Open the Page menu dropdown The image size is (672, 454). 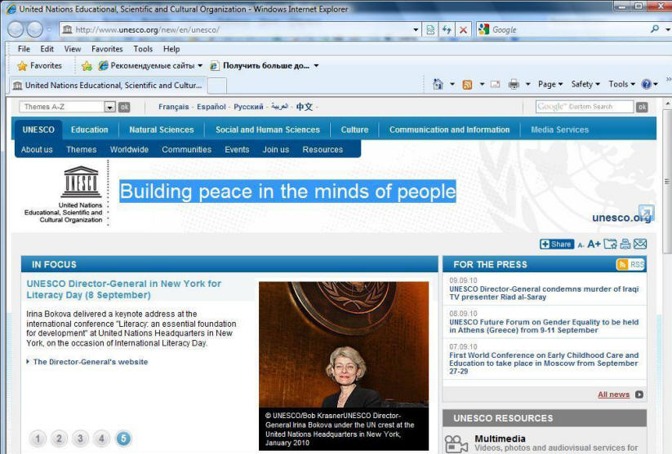(550, 84)
